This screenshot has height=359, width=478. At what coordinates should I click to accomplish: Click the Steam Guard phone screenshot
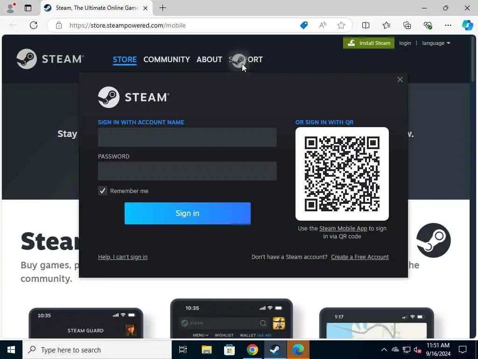86,323
